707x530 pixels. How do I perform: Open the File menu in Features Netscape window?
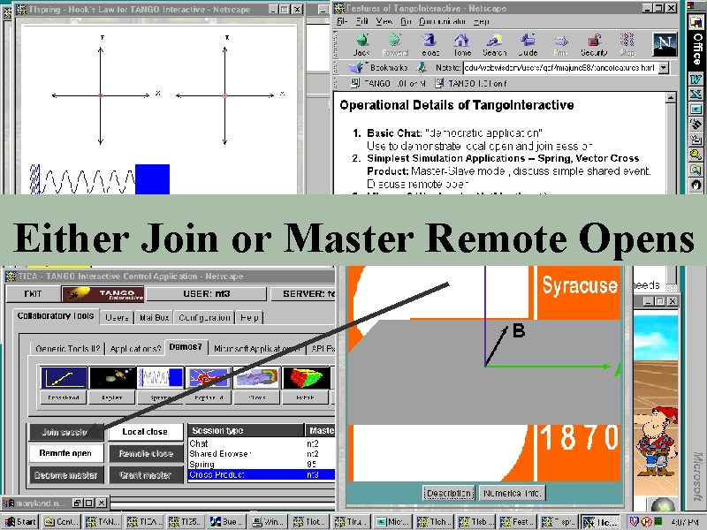(342, 21)
